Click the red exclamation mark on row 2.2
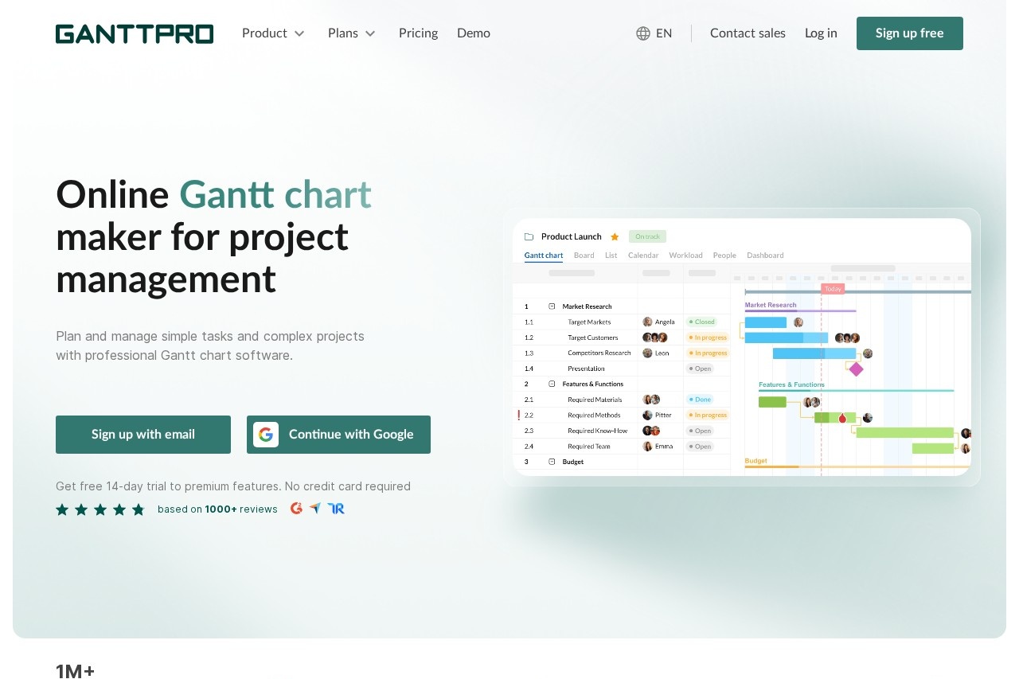This screenshot has width=1019, height=679. click(519, 415)
